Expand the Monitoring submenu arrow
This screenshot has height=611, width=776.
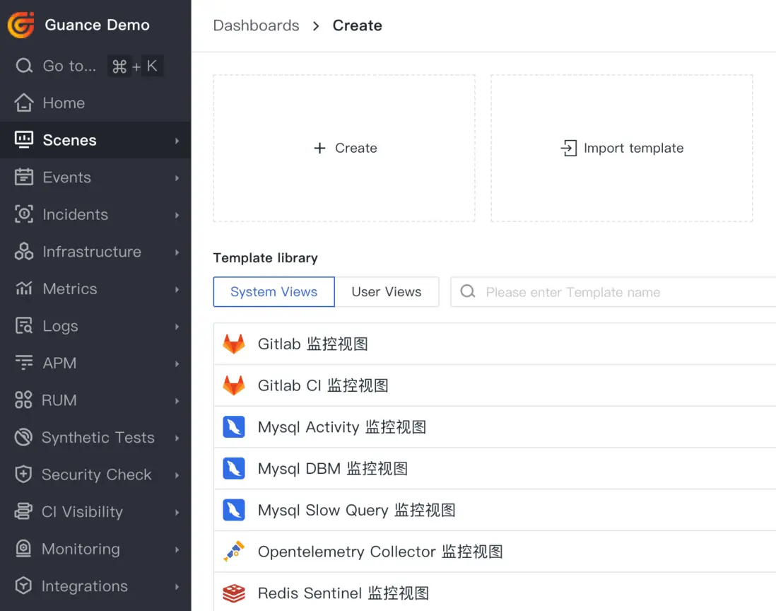pos(177,549)
